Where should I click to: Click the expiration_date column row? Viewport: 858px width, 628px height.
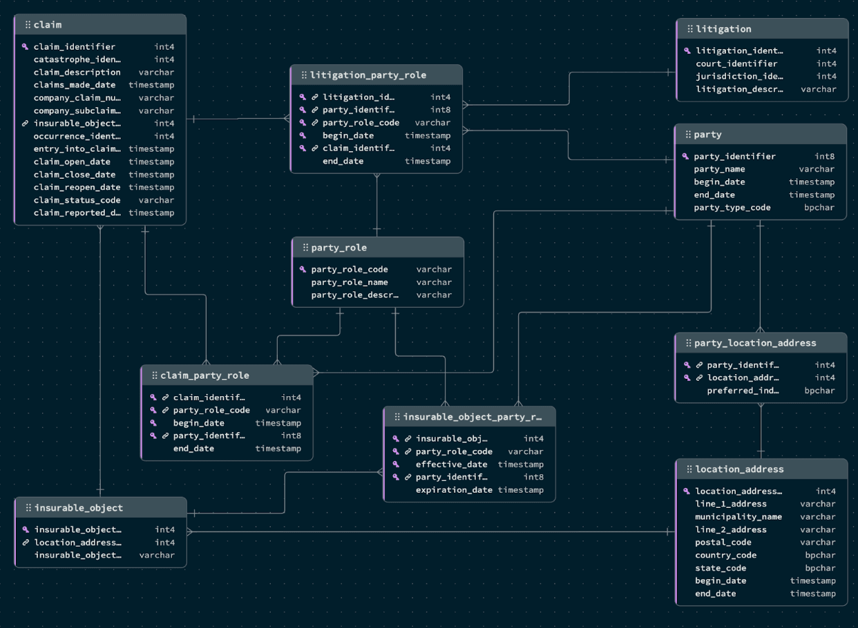point(454,490)
